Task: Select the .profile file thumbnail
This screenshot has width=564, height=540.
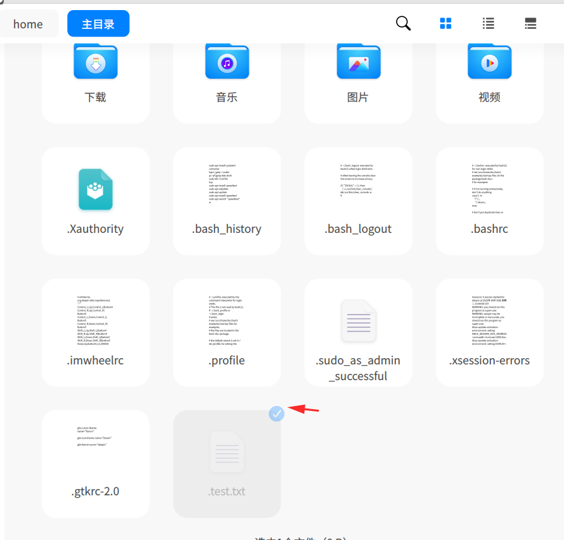Action: pyautogui.click(x=225, y=321)
